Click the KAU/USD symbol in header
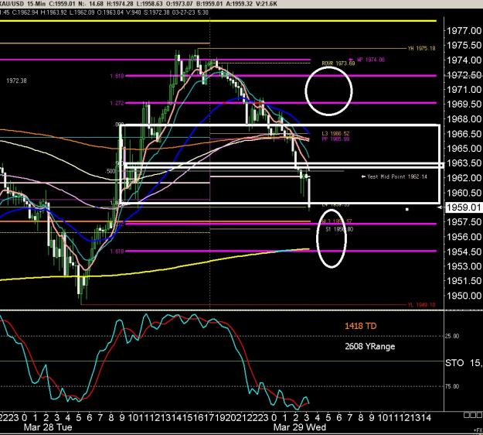 click(x=12, y=4)
